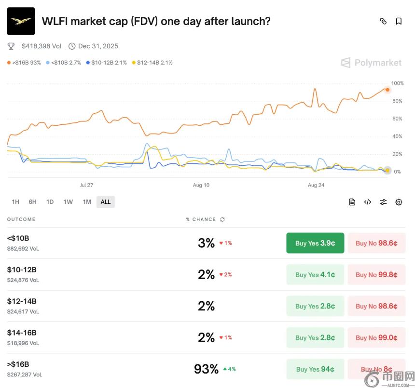Click the trophy icon near volume
Screen dimensions: 415x388
pos(11,46)
